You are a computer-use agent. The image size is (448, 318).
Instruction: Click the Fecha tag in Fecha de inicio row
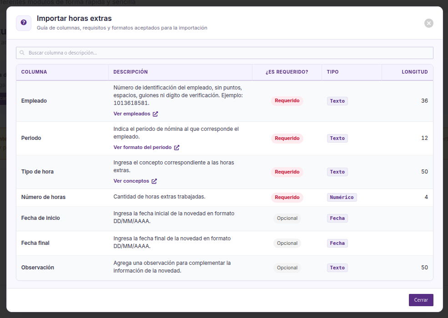tap(337, 219)
